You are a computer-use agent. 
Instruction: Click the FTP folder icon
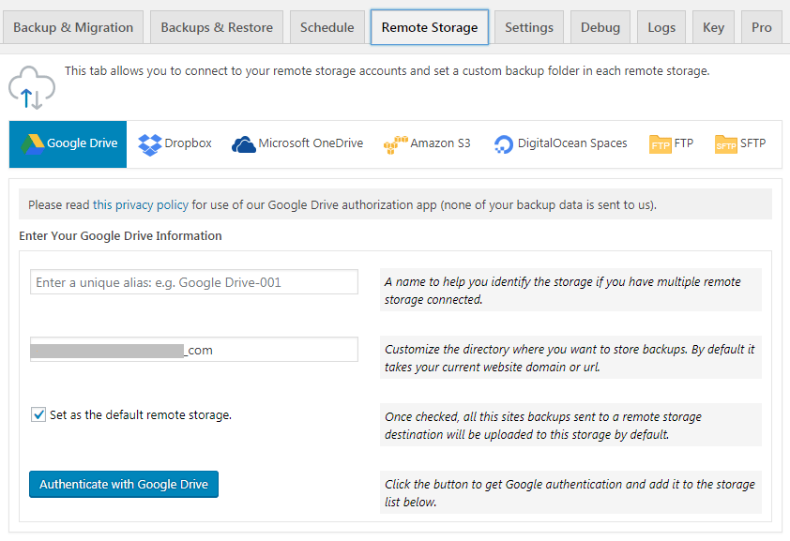[x=660, y=144]
